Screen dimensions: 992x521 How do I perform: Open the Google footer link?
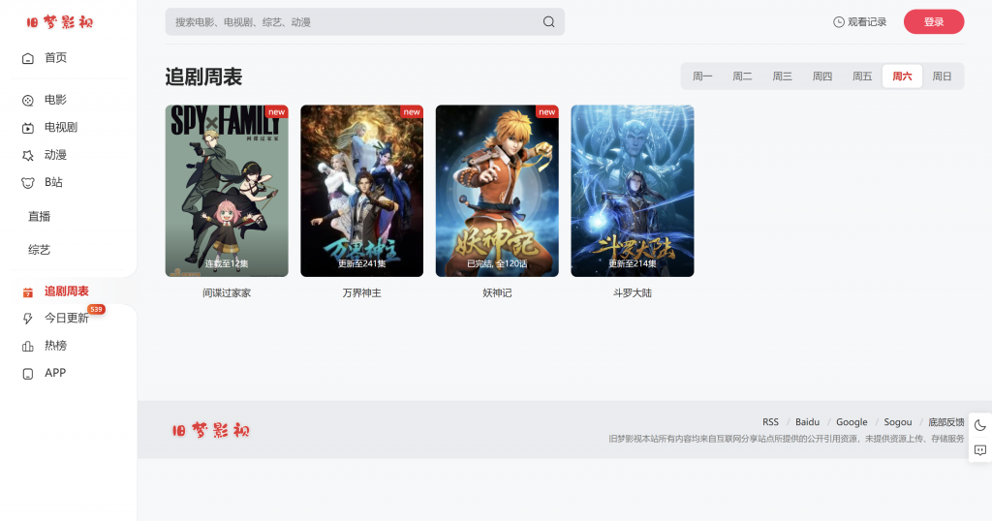point(852,422)
